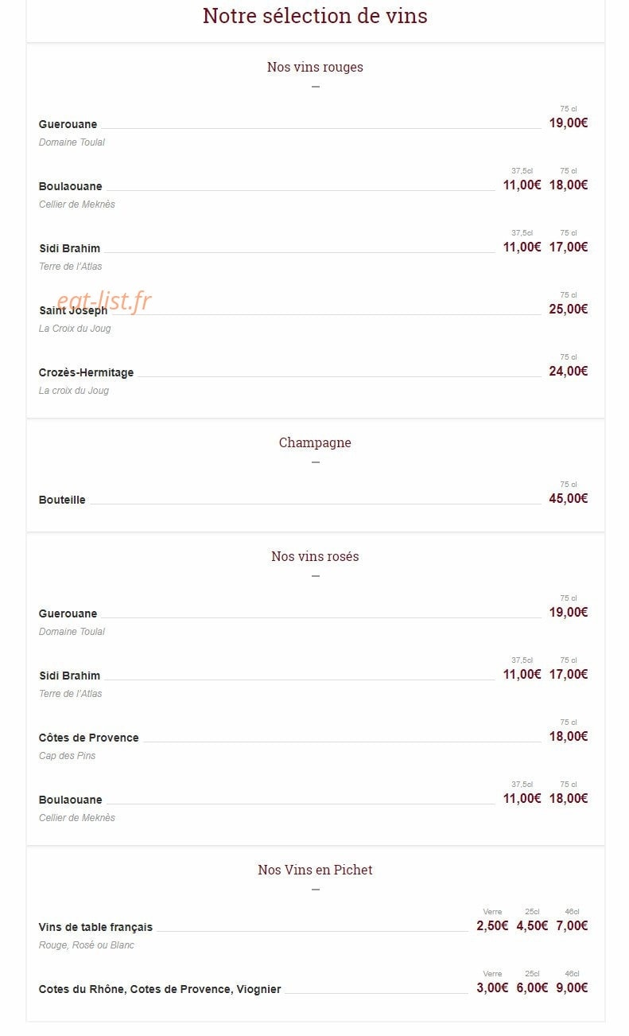Select the Champagne Bouteille item
Viewport: 629px width, 1036px height.
tap(62, 500)
